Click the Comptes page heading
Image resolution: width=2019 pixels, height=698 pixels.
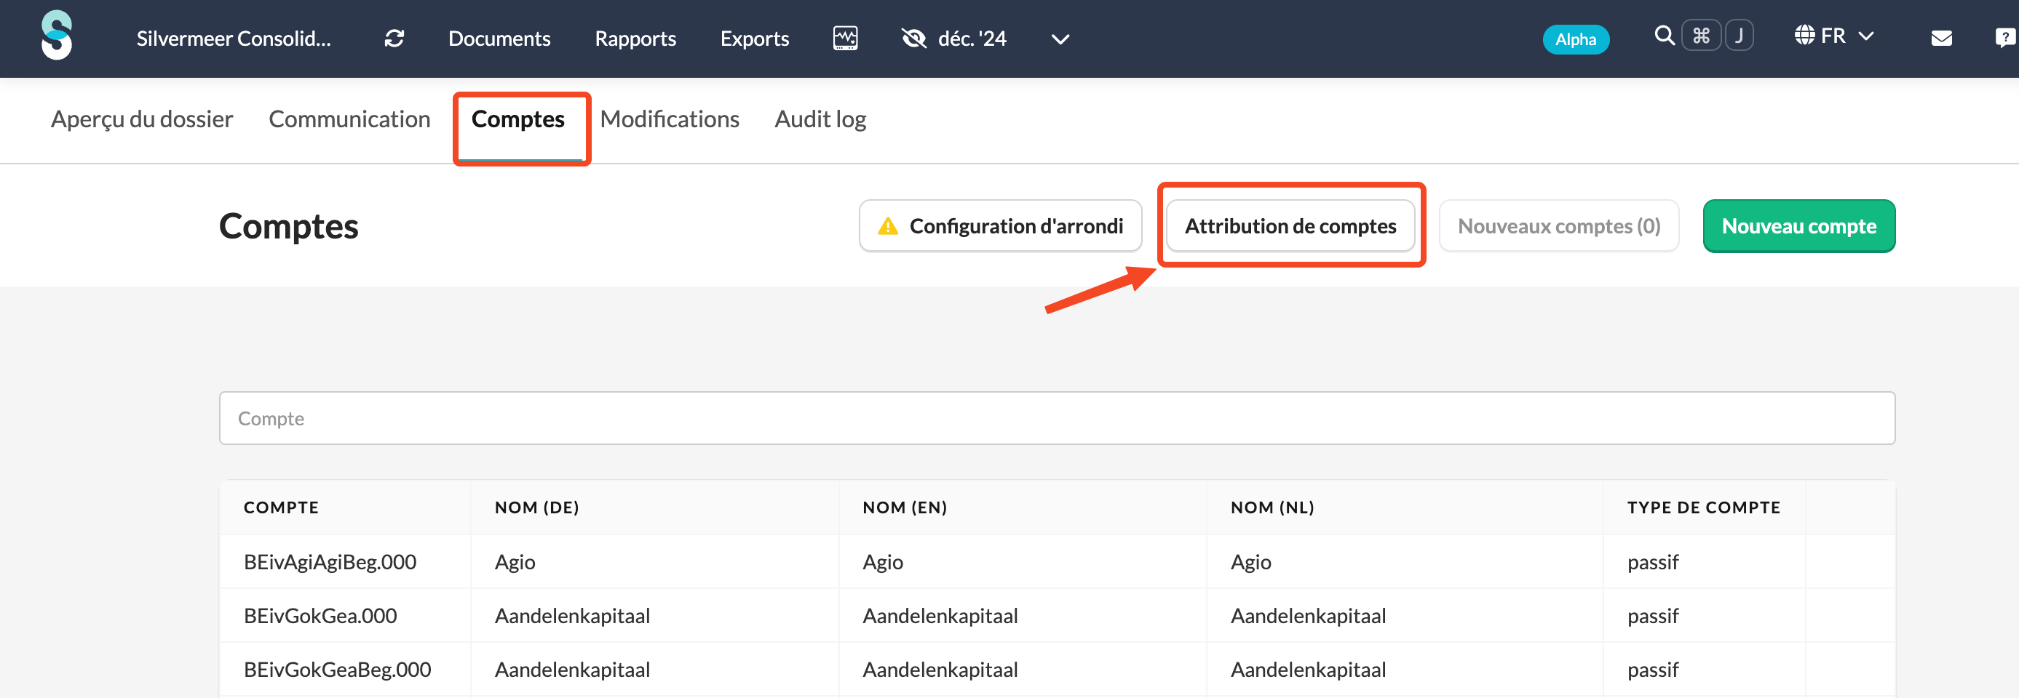click(288, 226)
